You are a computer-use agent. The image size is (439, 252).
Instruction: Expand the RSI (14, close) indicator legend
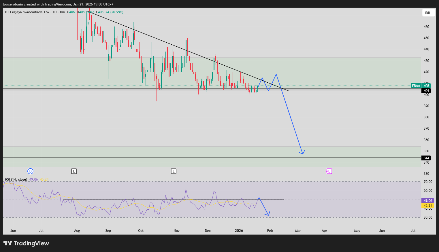pyautogui.click(x=16, y=179)
